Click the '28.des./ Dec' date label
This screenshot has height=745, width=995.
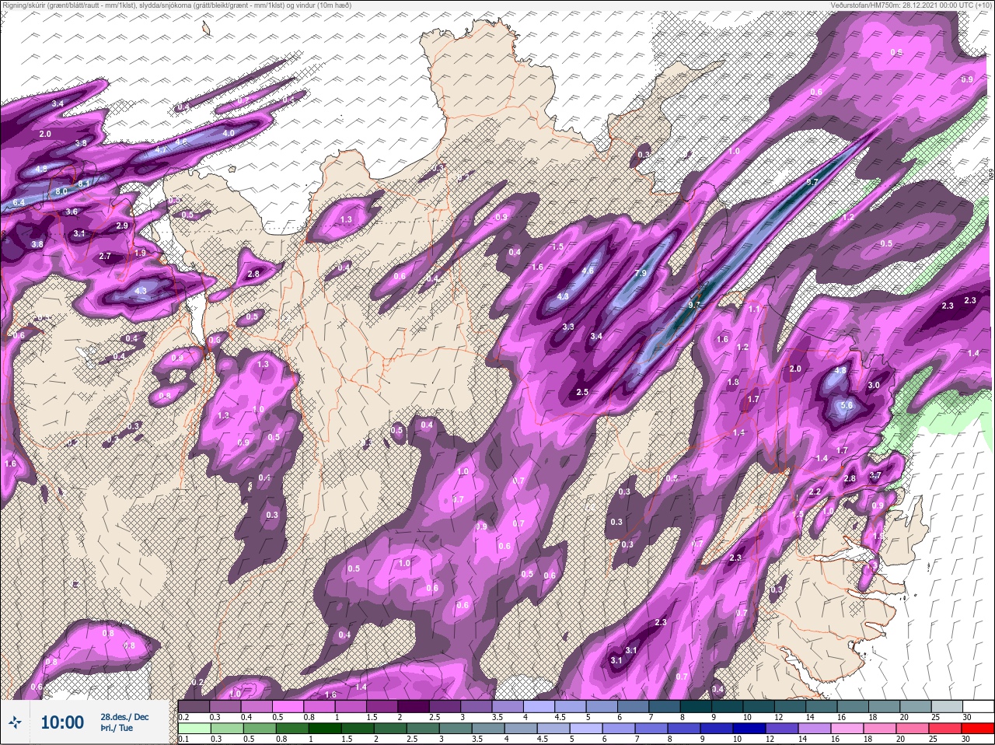pos(124,716)
